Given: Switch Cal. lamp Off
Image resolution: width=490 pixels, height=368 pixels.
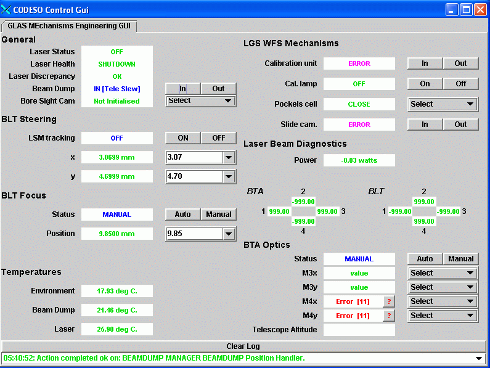Looking at the screenshot, I should pos(460,84).
